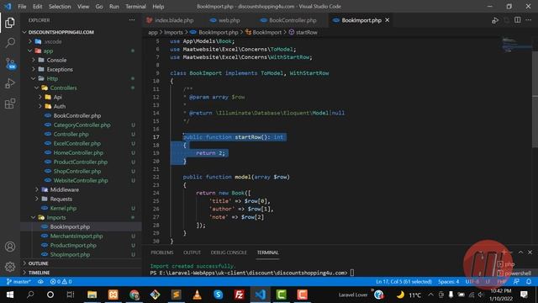Open Run and Debug view
Screen dimensions: 538x303
click(x=10, y=83)
